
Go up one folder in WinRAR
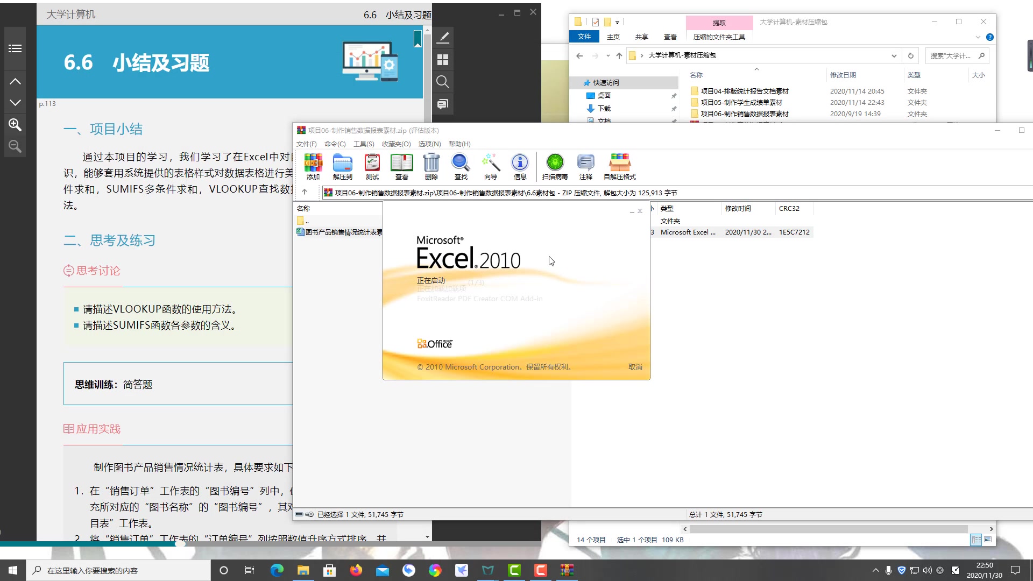pyautogui.click(x=305, y=192)
